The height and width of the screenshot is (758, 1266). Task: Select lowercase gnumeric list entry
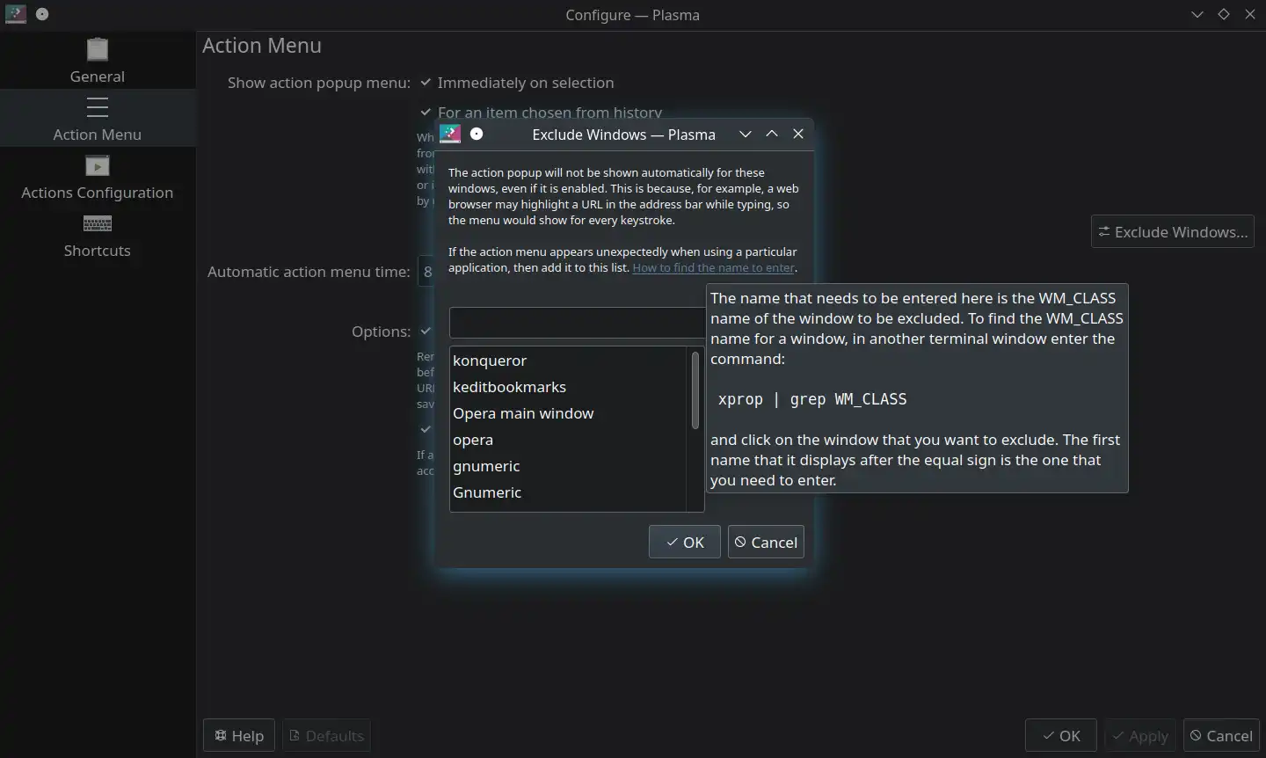click(x=568, y=466)
